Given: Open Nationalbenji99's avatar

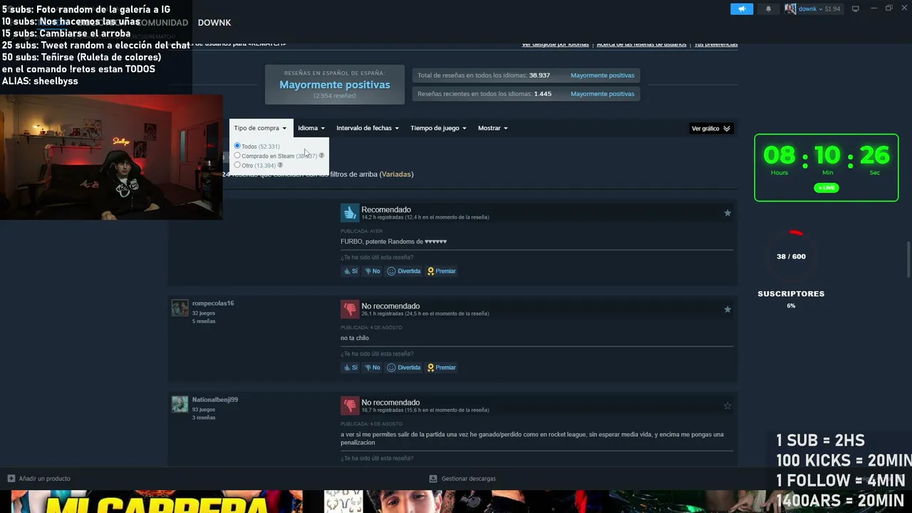Looking at the screenshot, I should coord(180,404).
